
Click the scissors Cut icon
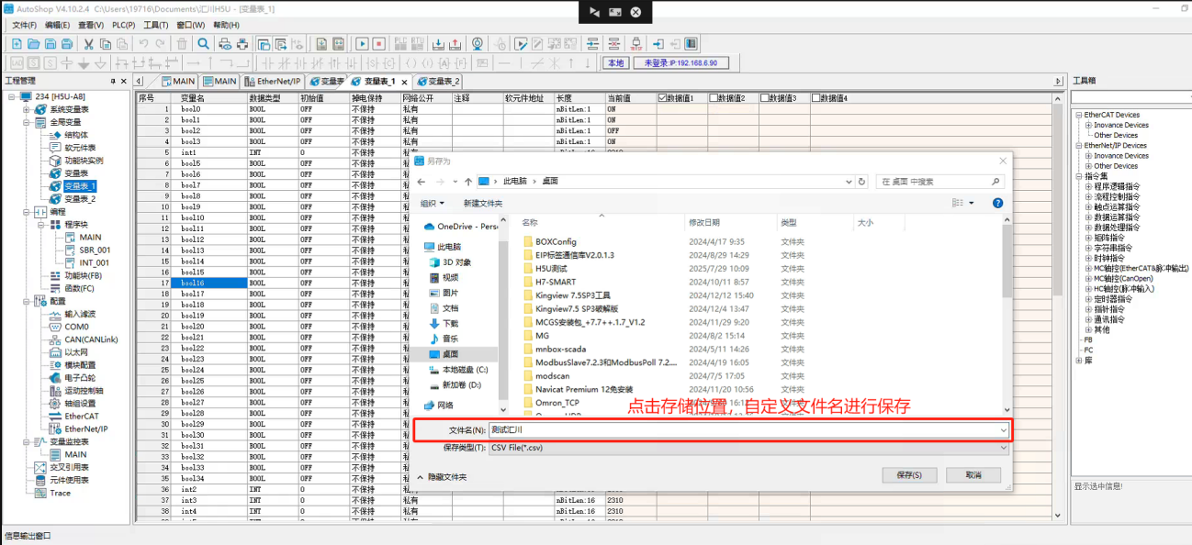click(x=88, y=44)
